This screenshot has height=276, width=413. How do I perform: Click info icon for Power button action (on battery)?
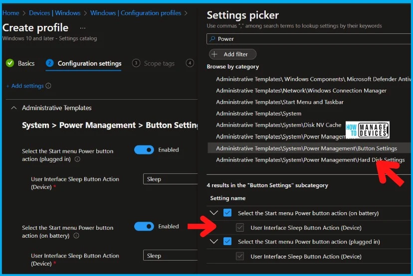coord(76,236)
